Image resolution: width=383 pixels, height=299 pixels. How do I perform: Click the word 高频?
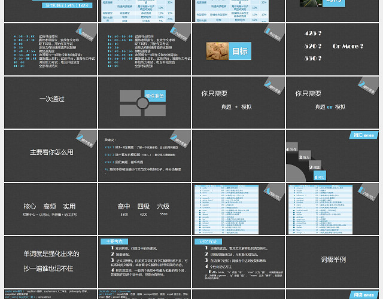coord(50,206)
